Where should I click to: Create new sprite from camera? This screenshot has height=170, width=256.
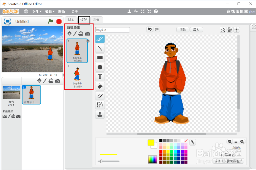coord(58,81)
